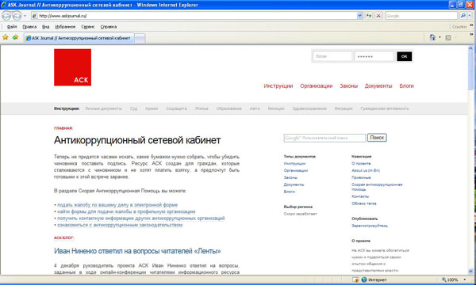Click the vertical scrollbar down arrow

click(470, 271)
